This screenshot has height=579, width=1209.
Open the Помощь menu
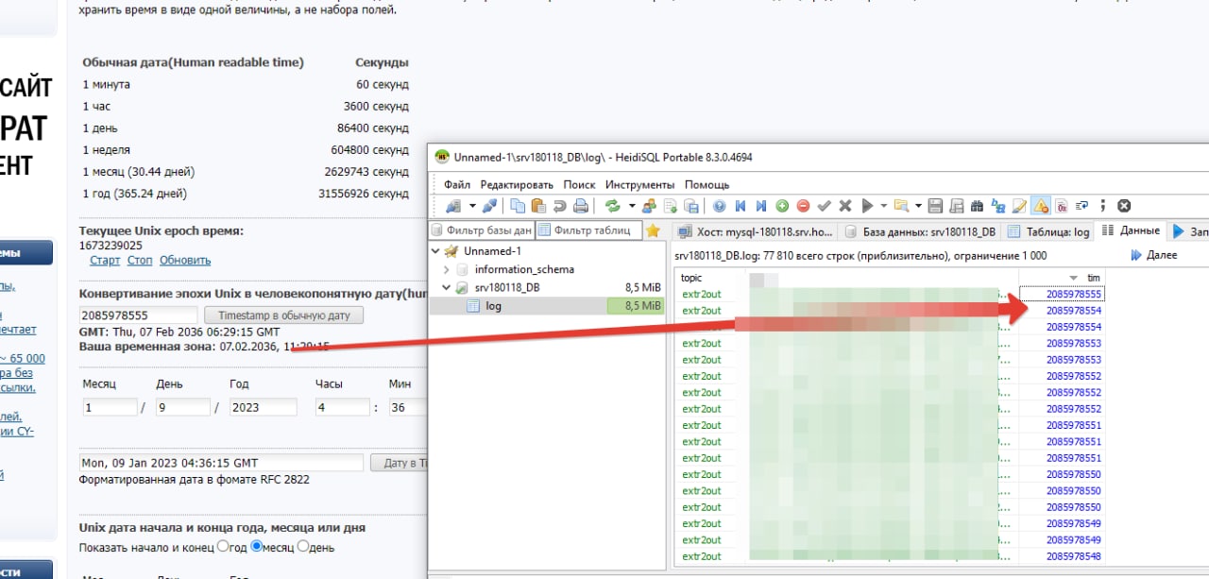[707, 185]
